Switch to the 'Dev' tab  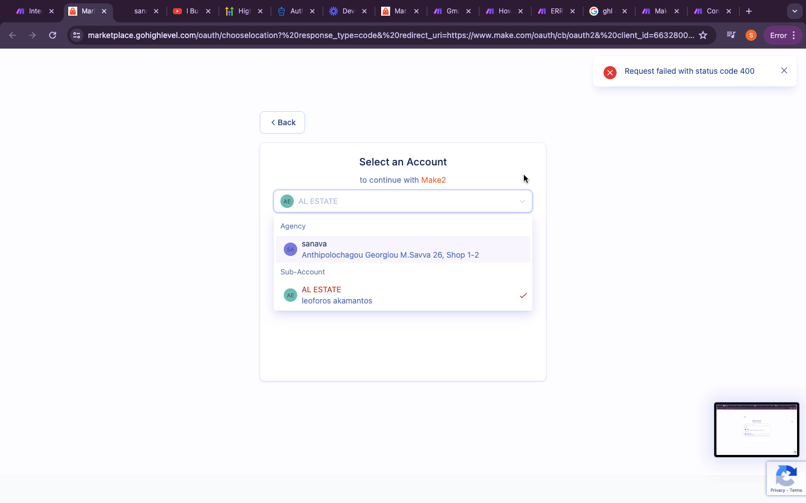tap(347, 11)
